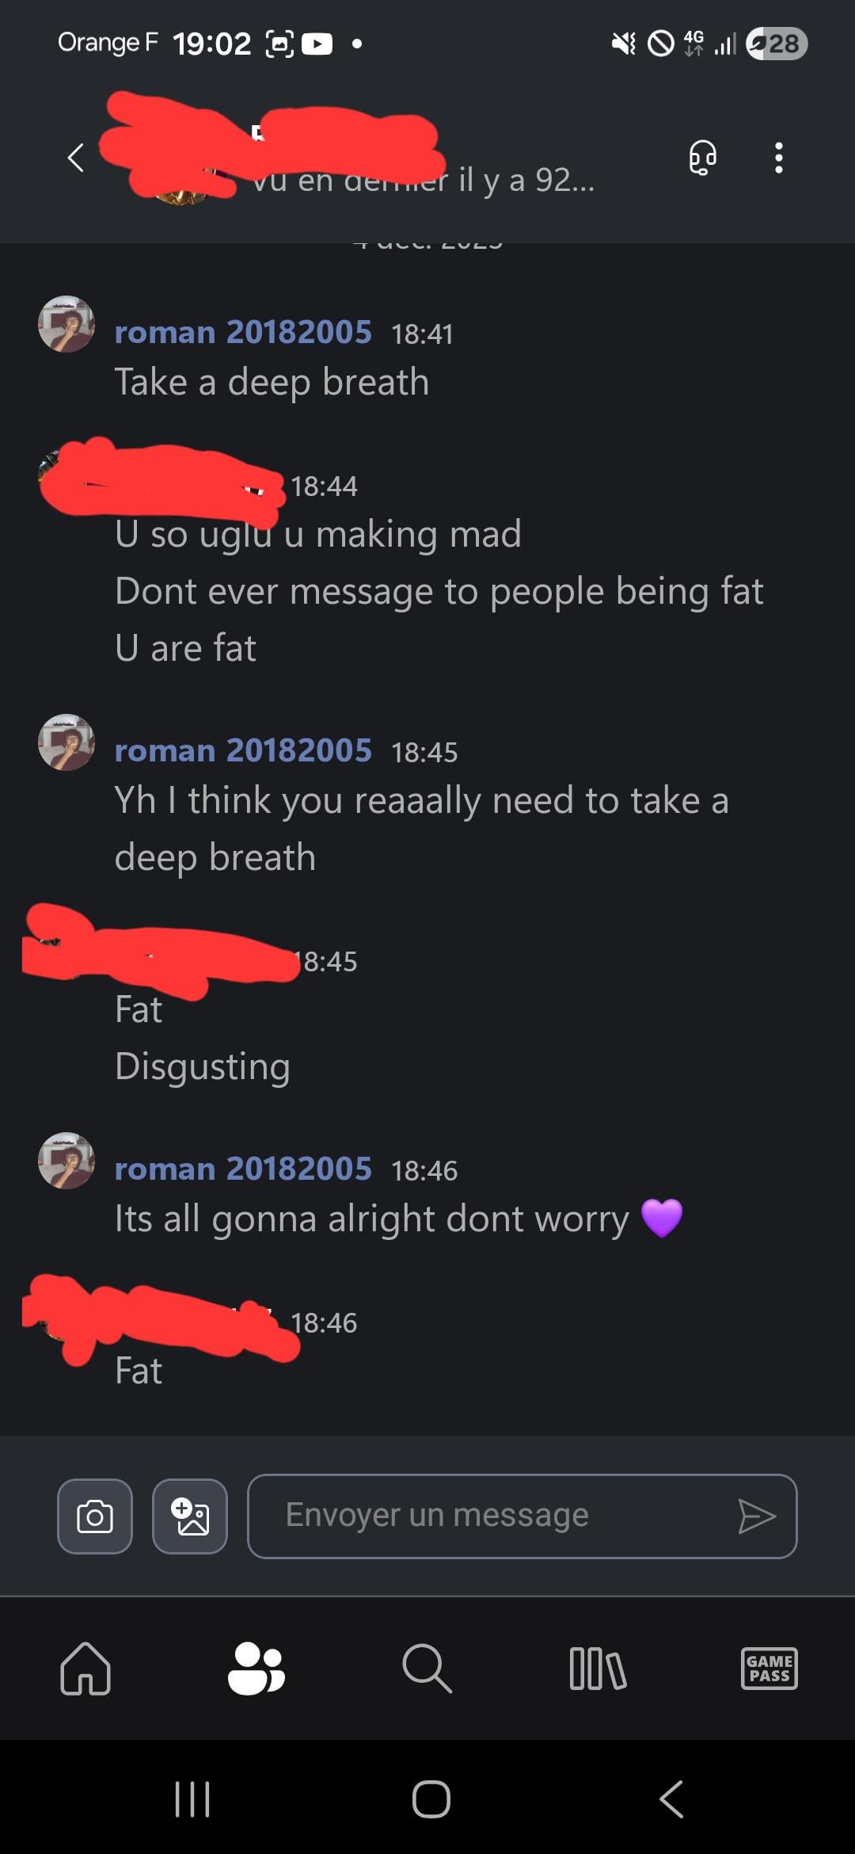Open the Game Pass tab
The height and width of the screenshot is (1854, 855).
769,1669
